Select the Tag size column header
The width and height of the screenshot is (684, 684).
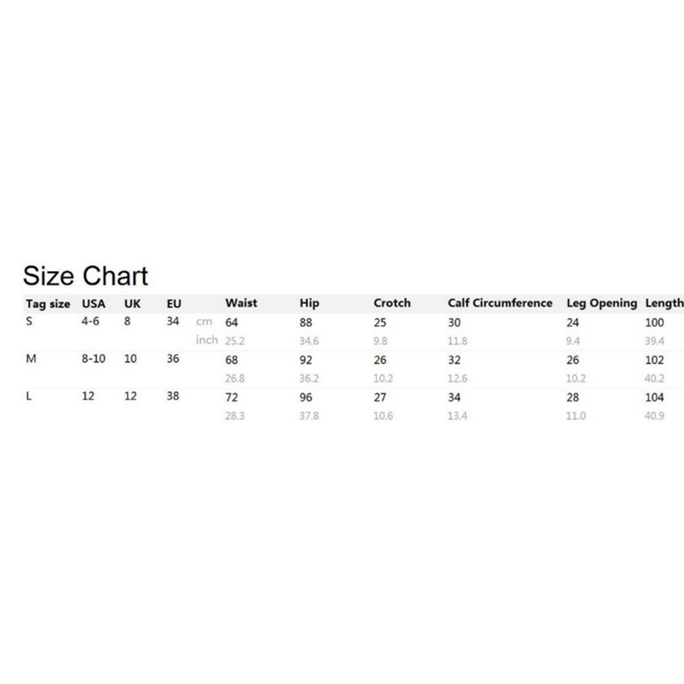coord(48,304)
